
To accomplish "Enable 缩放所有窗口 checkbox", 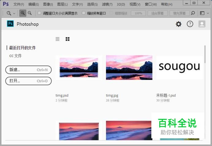I will 84,13.
